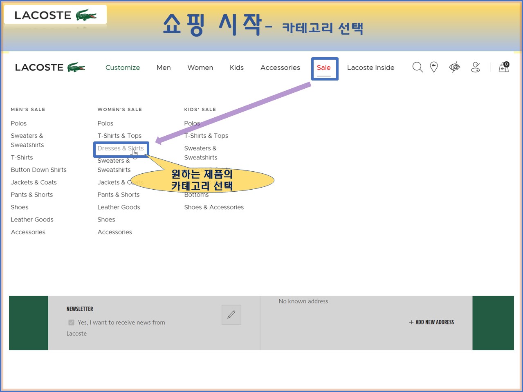
Task: Open the Customize menu
Action: (x=123, y=67)
